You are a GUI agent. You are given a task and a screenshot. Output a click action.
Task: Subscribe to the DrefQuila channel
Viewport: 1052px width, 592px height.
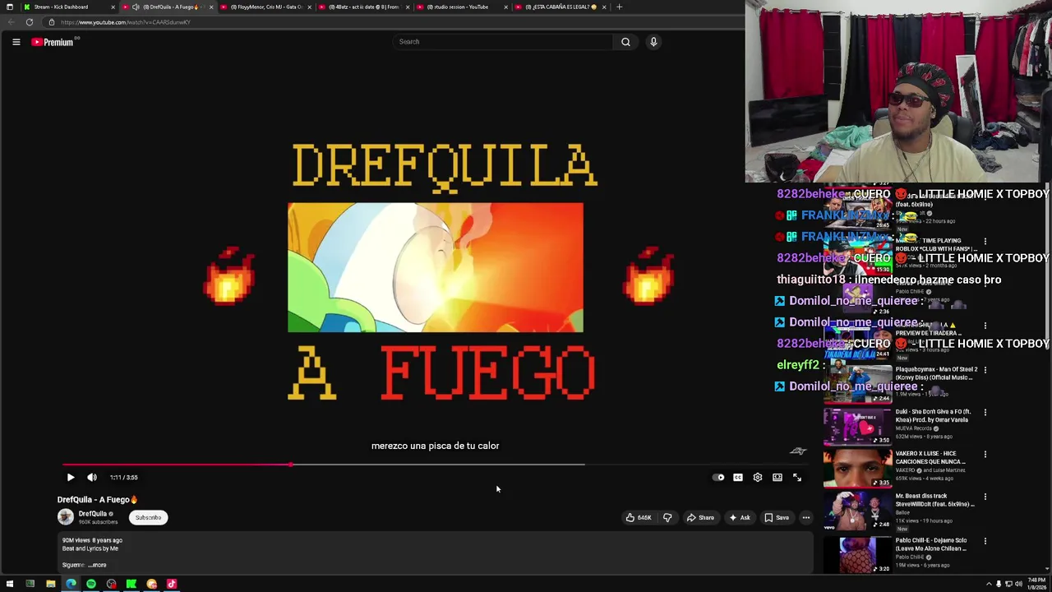[149, 517]
